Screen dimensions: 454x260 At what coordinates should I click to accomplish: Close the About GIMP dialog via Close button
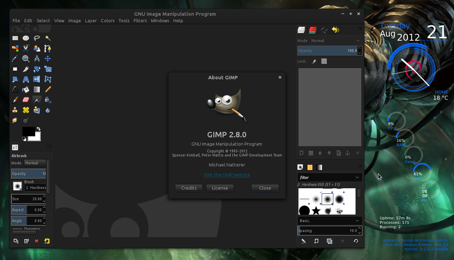(265, 188)
